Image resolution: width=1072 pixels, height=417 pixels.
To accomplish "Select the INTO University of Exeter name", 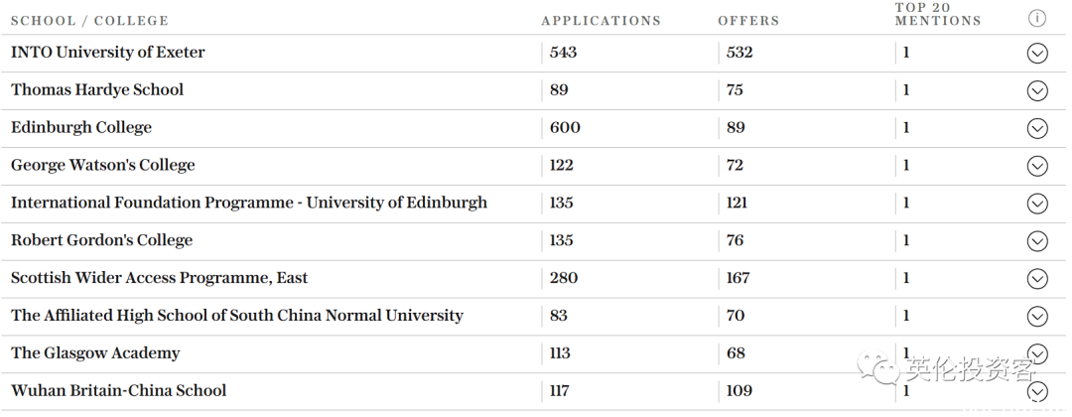I will (x=108, y=52).
